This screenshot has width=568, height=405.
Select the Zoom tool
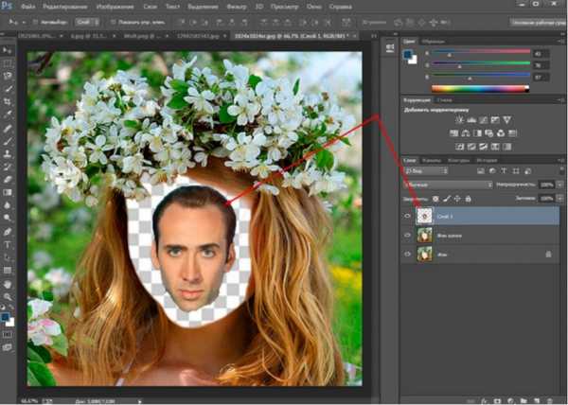(8, 295)
